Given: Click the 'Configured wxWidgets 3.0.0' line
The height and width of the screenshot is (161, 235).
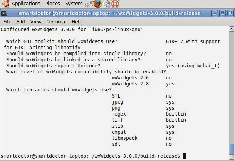Looking at the screenshot, I should coord(72,29).
